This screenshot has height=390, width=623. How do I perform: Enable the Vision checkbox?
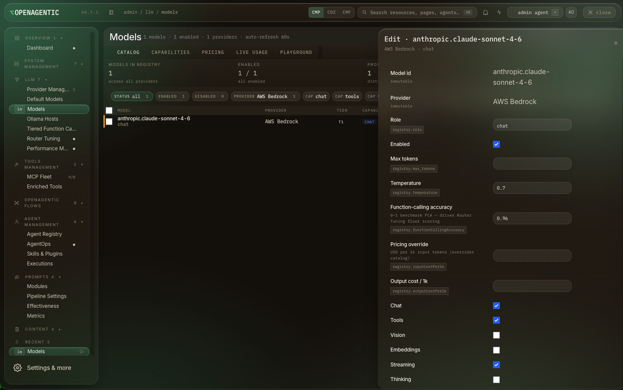coord(496,335)
